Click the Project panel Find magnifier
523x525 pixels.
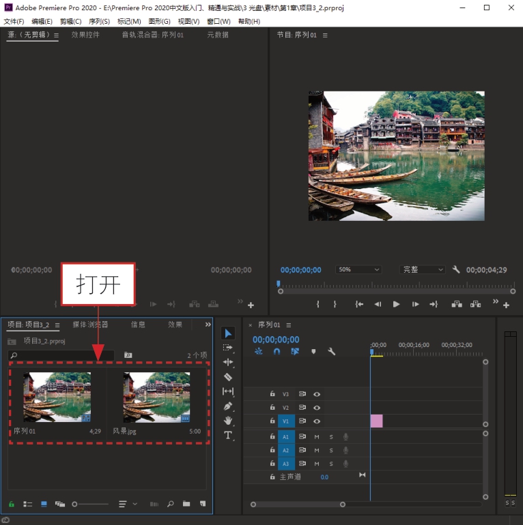pyautogui.click(x=170, y=504)
